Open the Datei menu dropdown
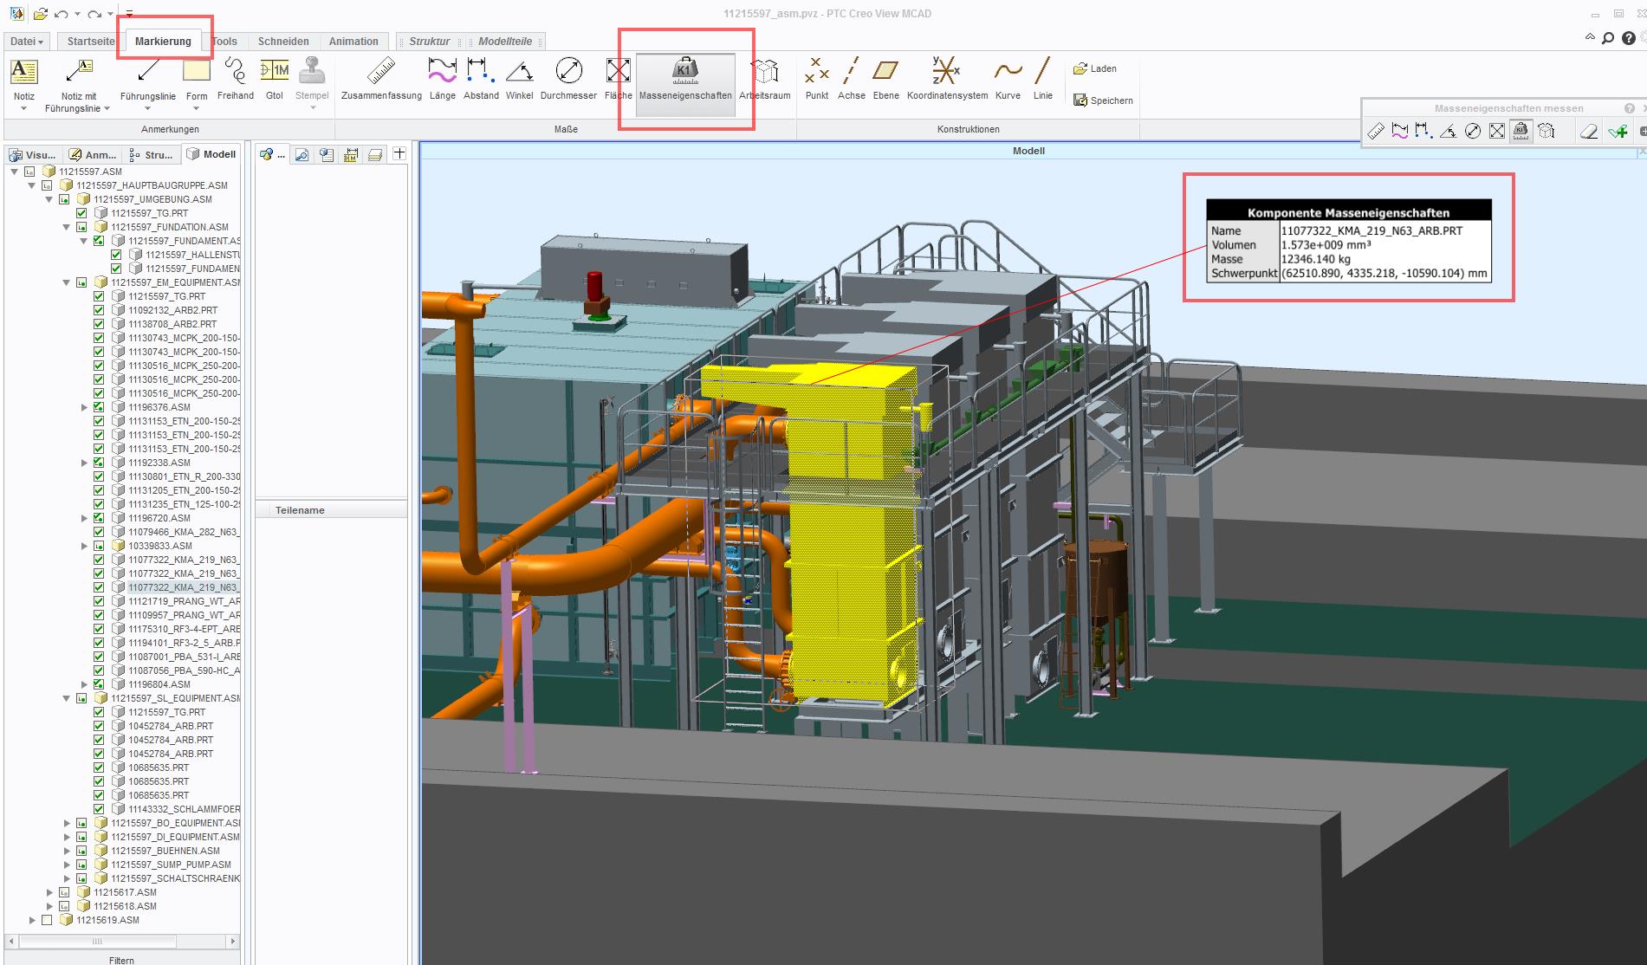Screen dimensions: 1647x965 [x=27, y=42]
